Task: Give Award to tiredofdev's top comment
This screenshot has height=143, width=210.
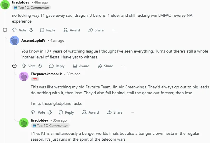Action: click(x=72, y=30)
